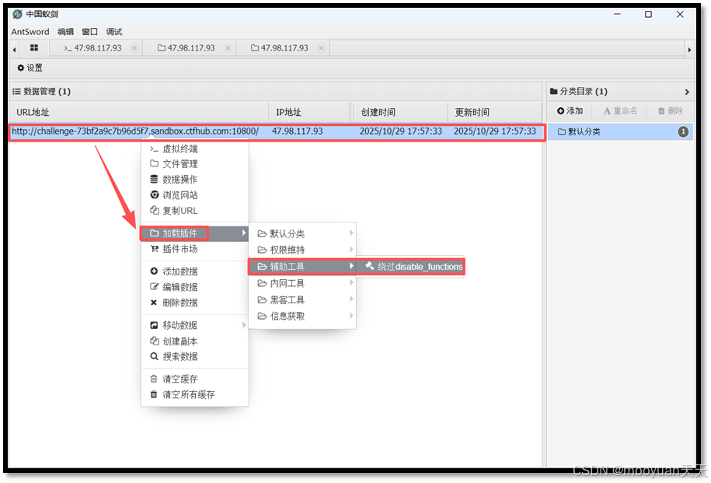This screenshot has width=711, height=483.
Task: Click the 重命名 category button
Action: (620, 110)
